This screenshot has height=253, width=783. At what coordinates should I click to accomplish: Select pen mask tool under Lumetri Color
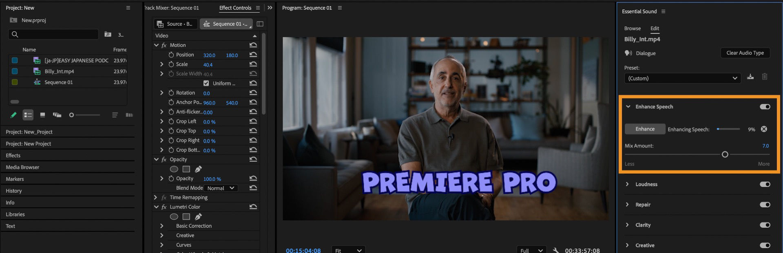click(198, 217)
